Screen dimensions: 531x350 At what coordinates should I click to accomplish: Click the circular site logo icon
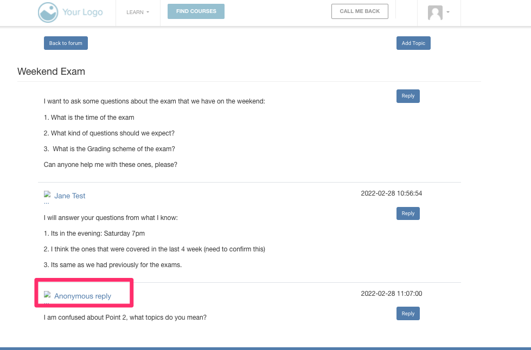(48, 12)
